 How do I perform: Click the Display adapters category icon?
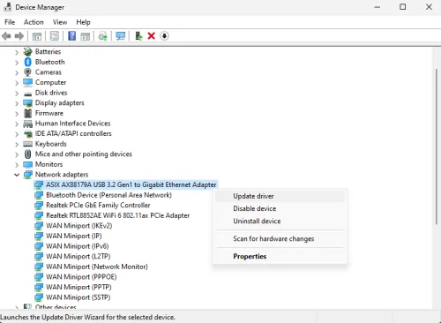[x=27, y=103]
